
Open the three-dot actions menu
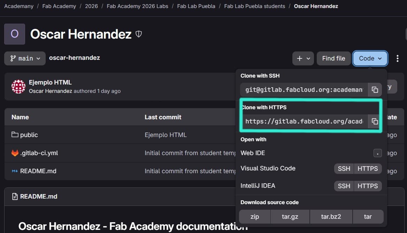(x=397, y=58)
